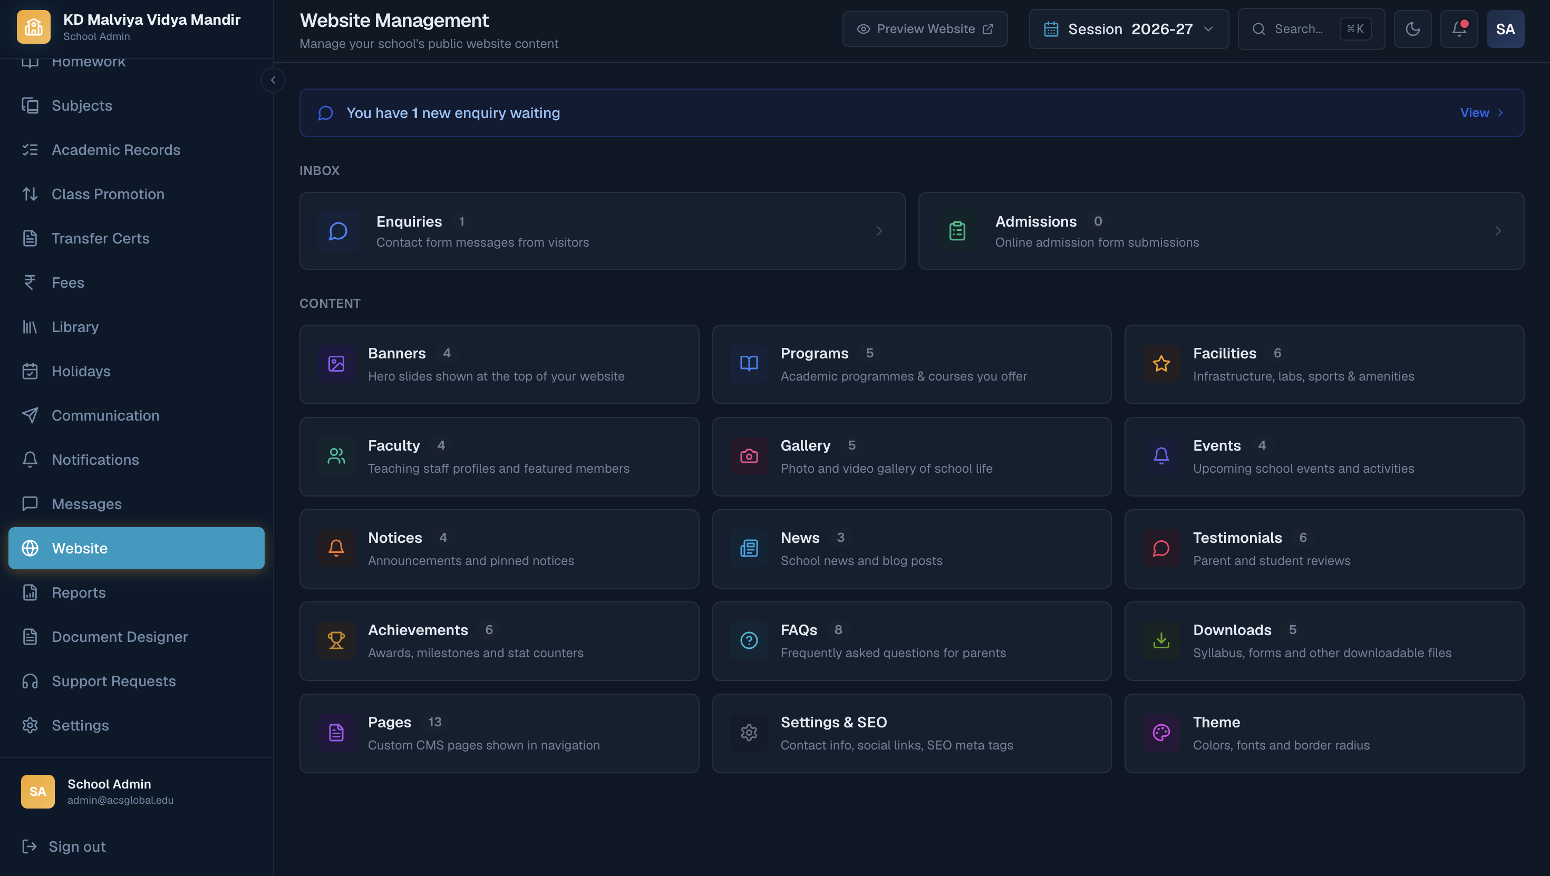Click the Holidays calendar icon in sidebar
This screenshot has width=1550, height=876.
pos(30,371)
